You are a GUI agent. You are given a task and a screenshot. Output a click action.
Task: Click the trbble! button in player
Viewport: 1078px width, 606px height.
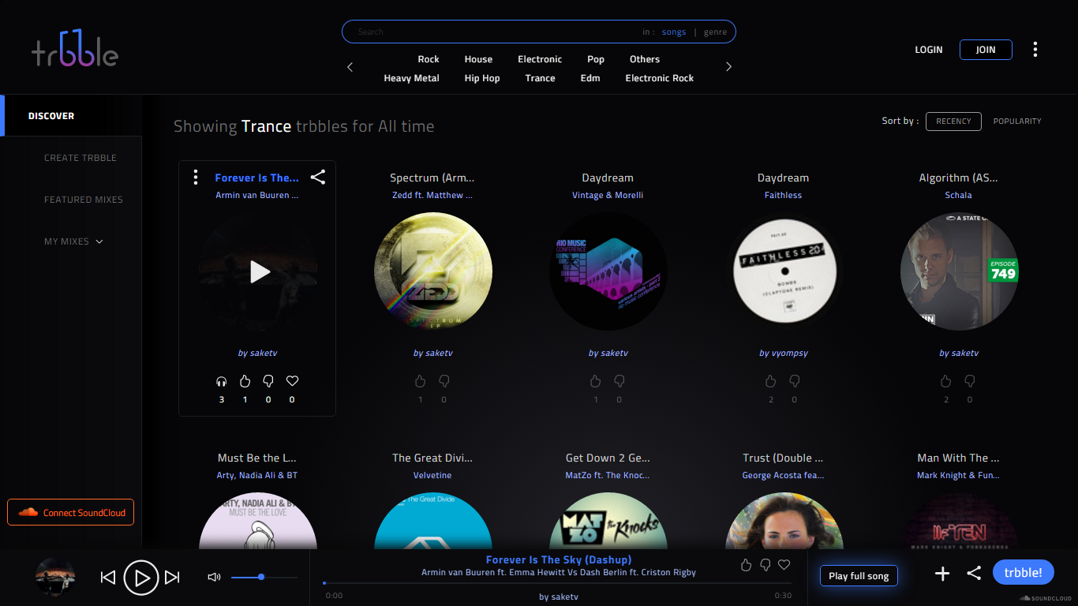(1024, 572)
